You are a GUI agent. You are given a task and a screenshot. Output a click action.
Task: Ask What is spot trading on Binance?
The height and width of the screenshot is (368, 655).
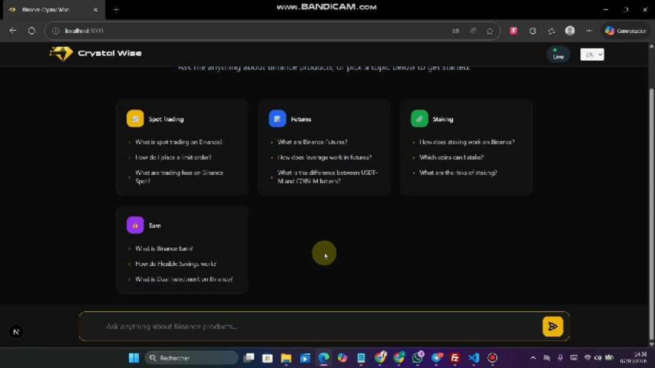[179, 142]
